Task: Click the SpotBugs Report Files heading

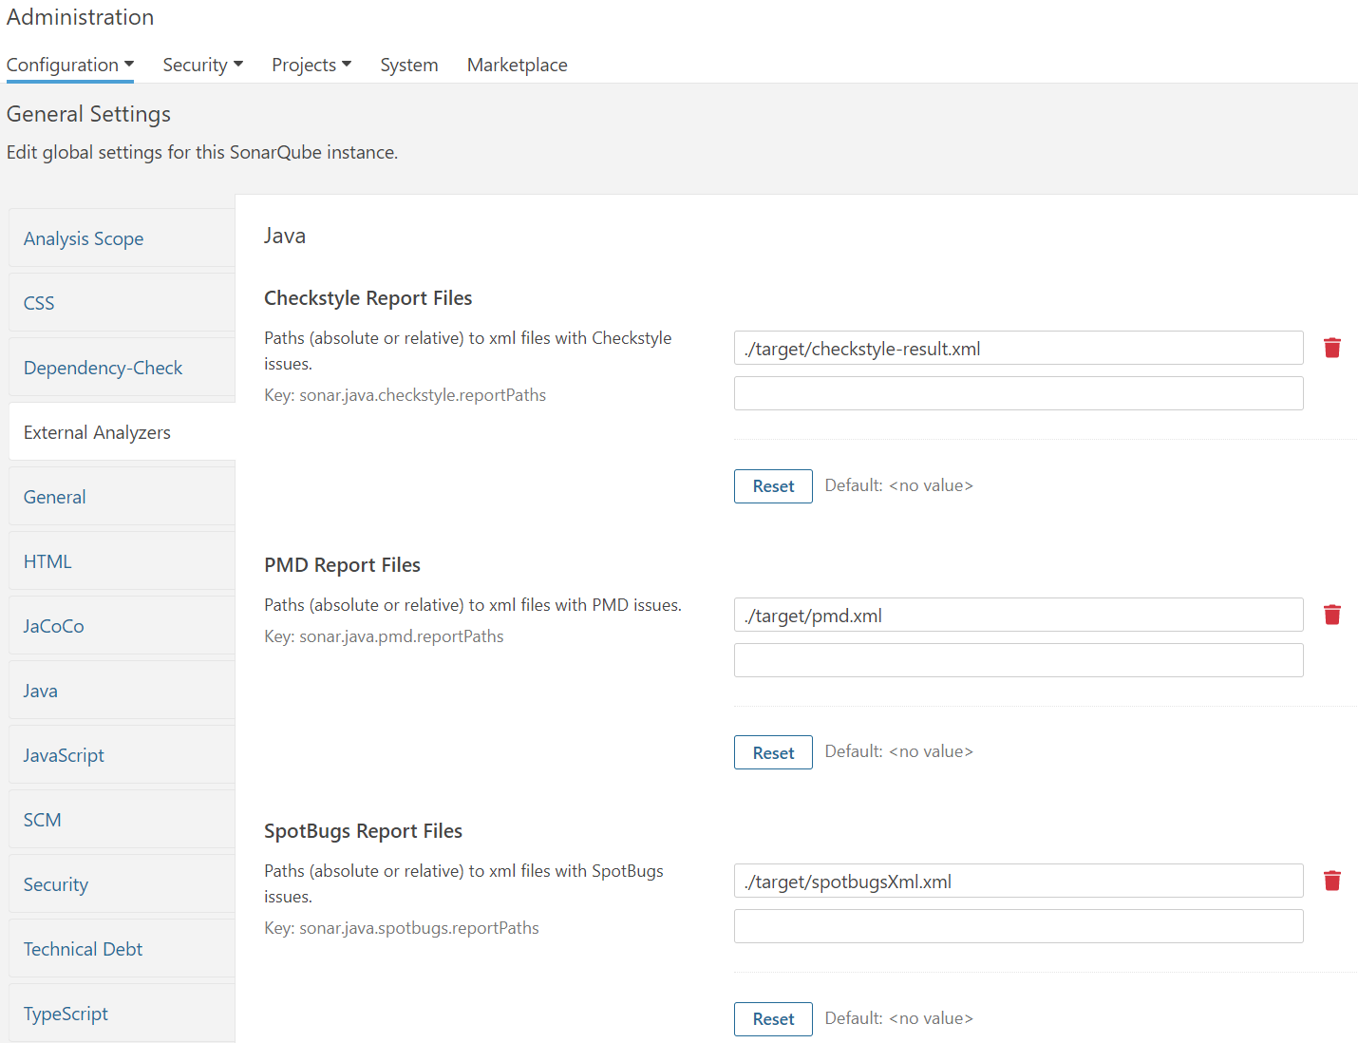Action: tap(364, 831)
